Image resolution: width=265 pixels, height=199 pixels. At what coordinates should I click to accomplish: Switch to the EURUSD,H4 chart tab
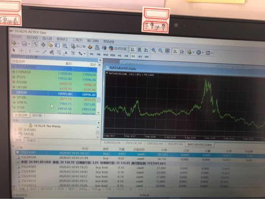pyautogui.click(x=112, y=143)
